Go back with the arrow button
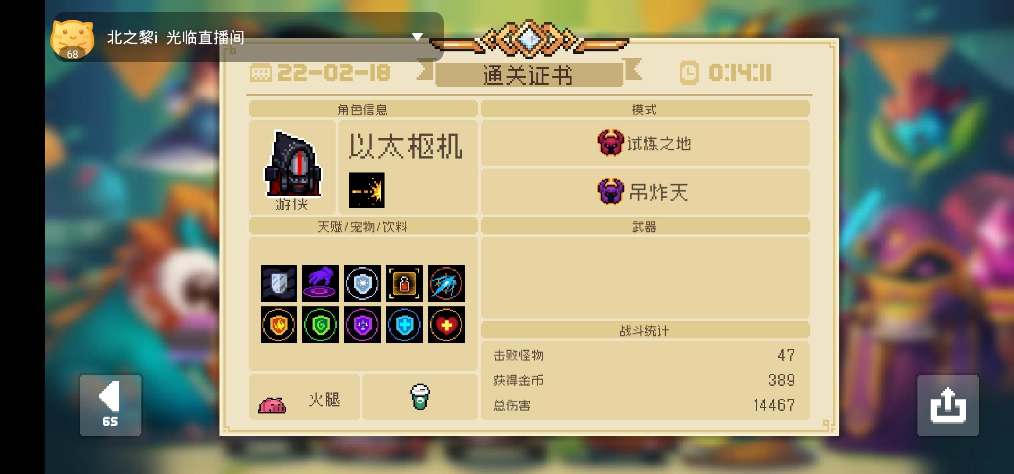Viewport: 1014px width, 474px height. click(110, 405)
